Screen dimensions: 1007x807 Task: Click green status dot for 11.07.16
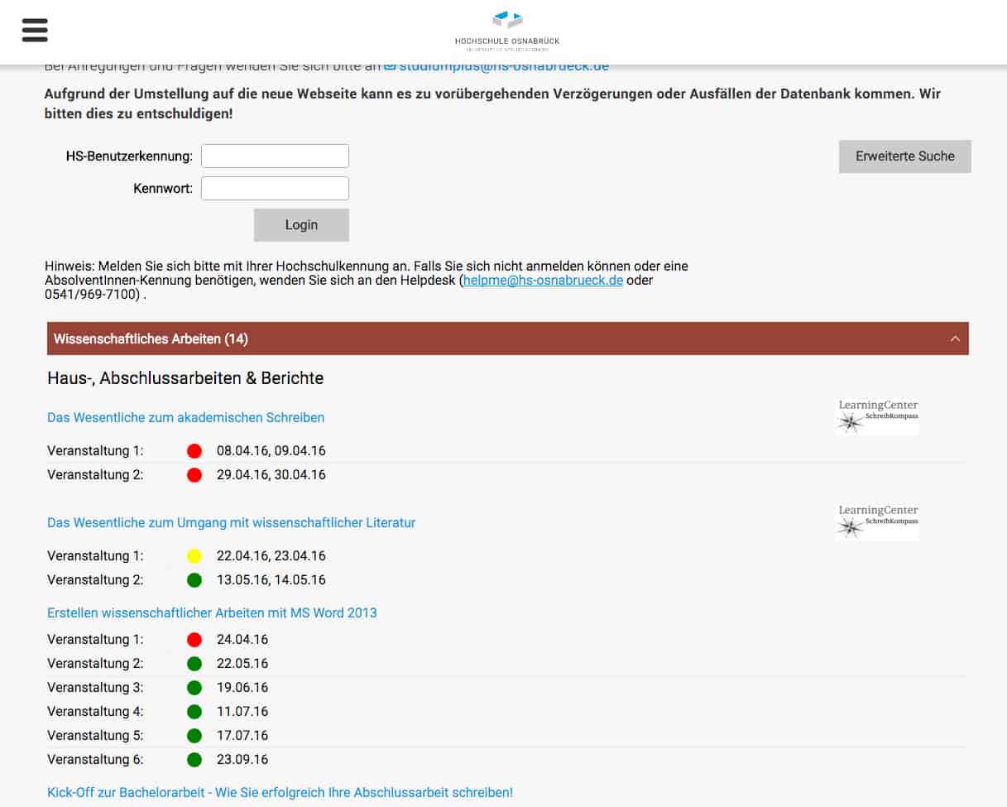(x=194, y=712)
